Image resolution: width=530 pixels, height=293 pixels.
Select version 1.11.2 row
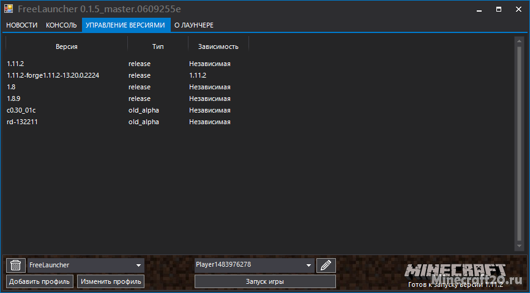(x=127, y=64)
